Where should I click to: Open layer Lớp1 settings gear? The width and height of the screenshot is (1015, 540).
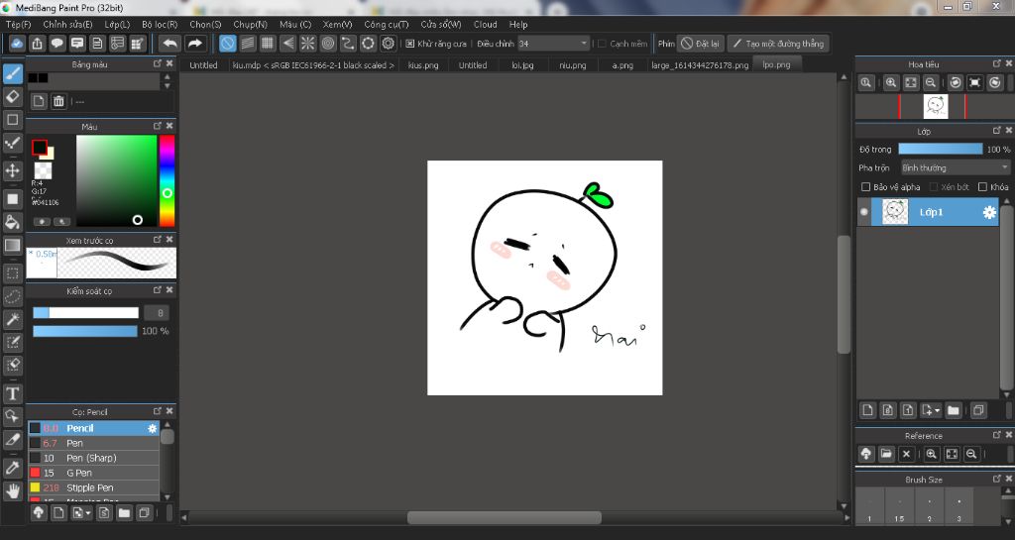point(989,212)
